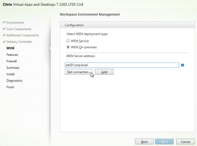Screen dimensions: 197x146
Task: Open the Additional Components step
Action: click(x=23, y=35)
